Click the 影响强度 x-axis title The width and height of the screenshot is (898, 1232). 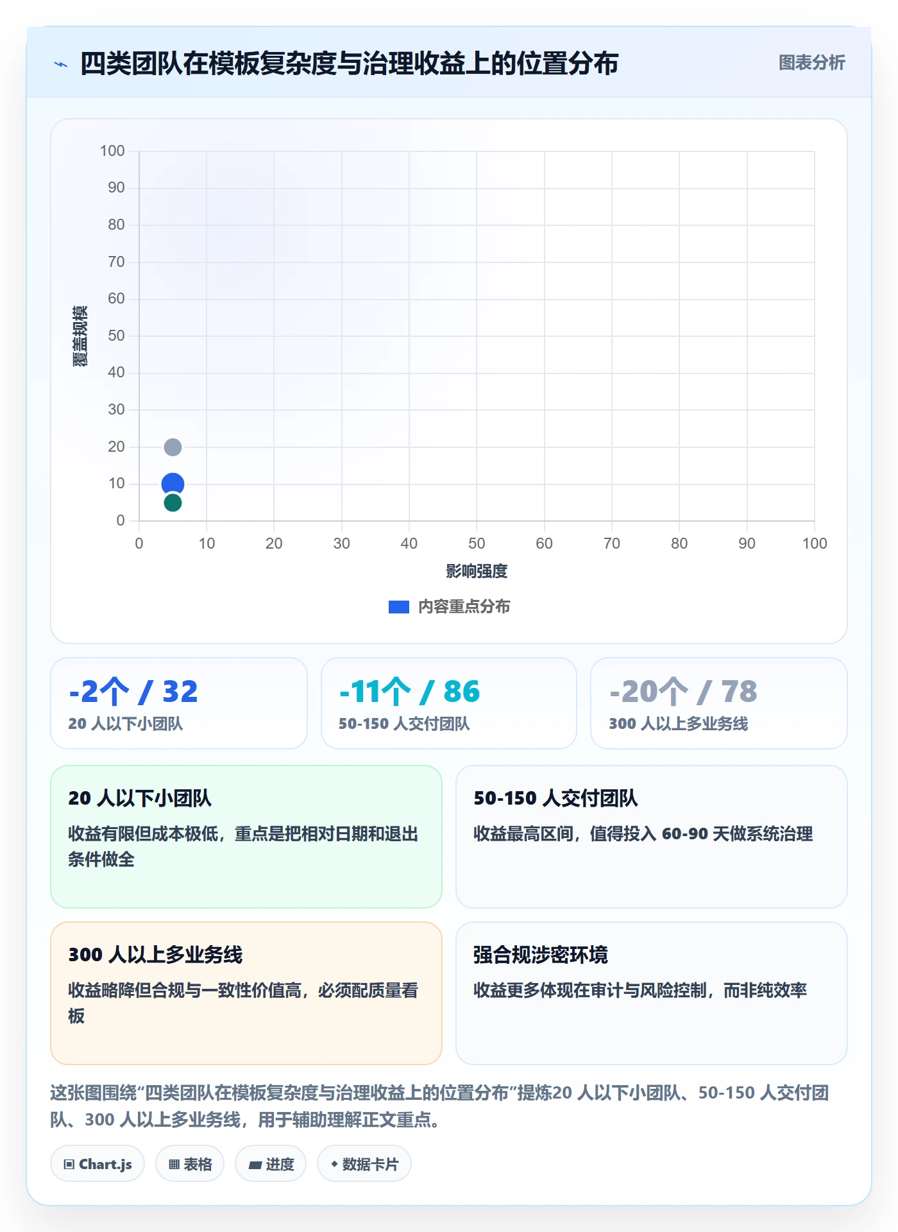click(477, 571)
